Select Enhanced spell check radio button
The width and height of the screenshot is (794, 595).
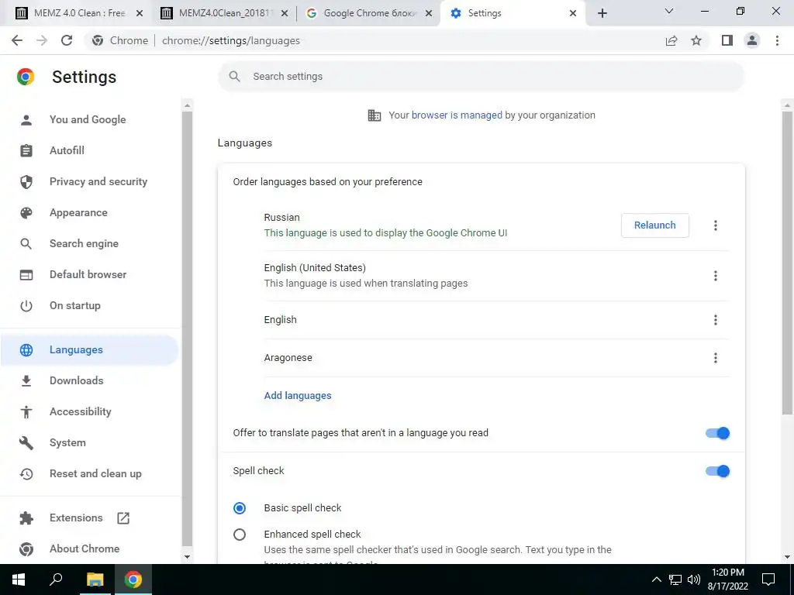240,535
